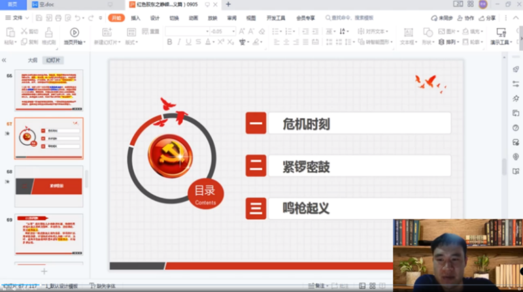The height and width of the screenshot is (292, 523).
Task: Open the Animation (动画) ribbon tab
Action: [194, 18]
